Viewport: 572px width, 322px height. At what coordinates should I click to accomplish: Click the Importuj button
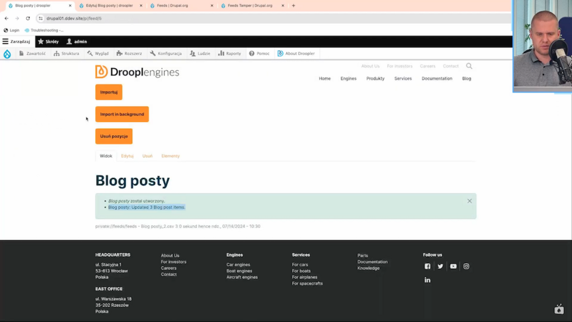point(109,92)
